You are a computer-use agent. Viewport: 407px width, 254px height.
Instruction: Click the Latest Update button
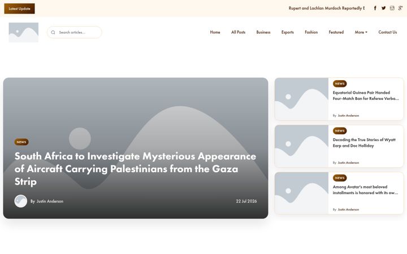[19, 8]
